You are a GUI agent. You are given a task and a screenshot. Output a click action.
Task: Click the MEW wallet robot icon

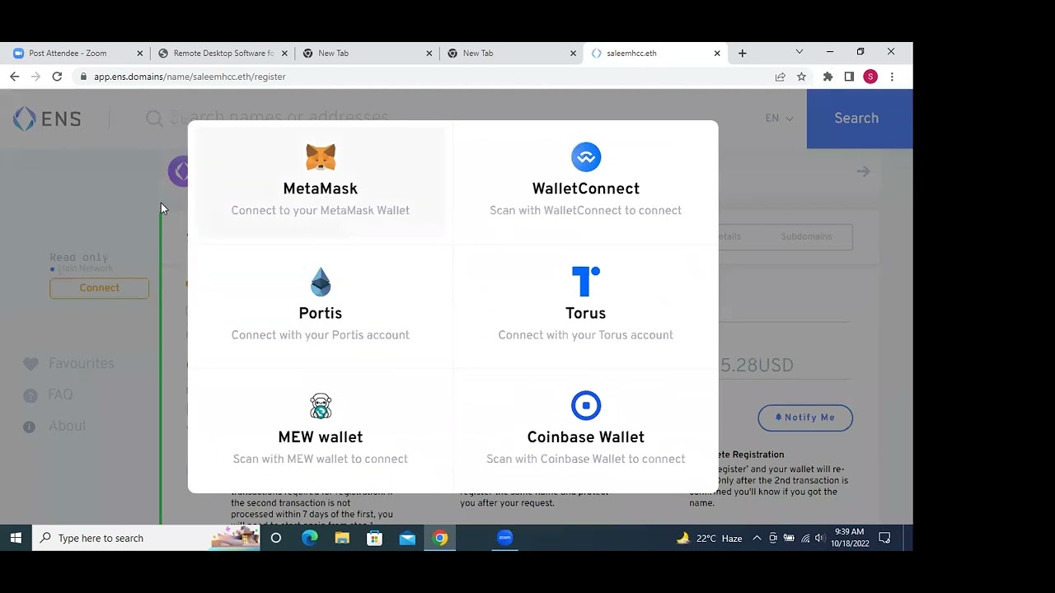point(321,406)
